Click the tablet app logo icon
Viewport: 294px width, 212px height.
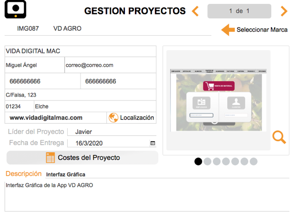[15, 9]
